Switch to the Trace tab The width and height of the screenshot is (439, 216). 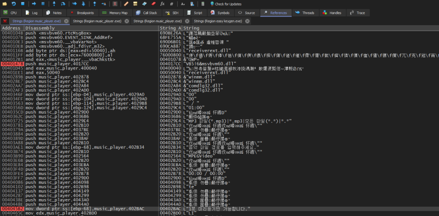coord(358,13)
